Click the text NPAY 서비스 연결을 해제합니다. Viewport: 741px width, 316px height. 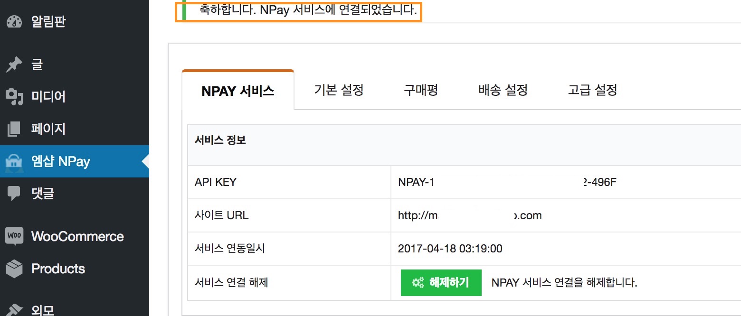coord(564,283)
